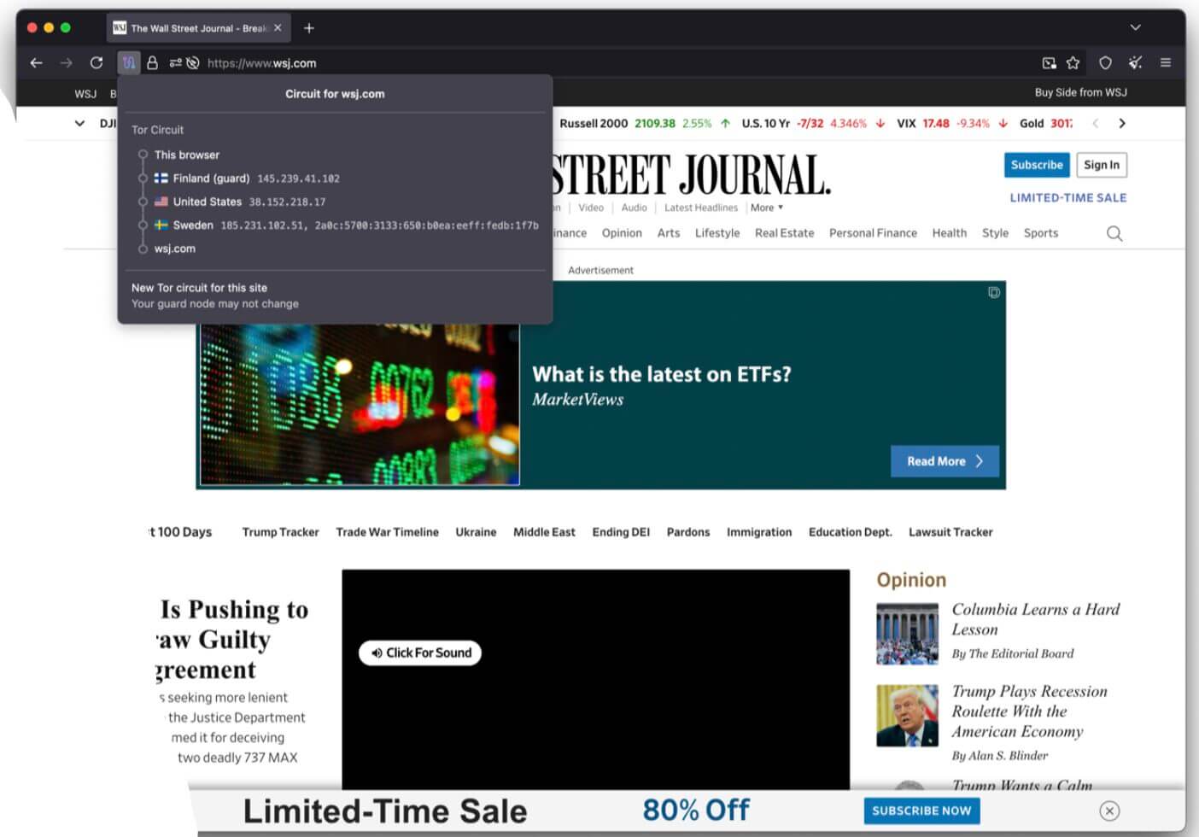Click the blue Subscribe button
The width and height of the screenshot is (1199, 837).
(x=1037, y=165)
